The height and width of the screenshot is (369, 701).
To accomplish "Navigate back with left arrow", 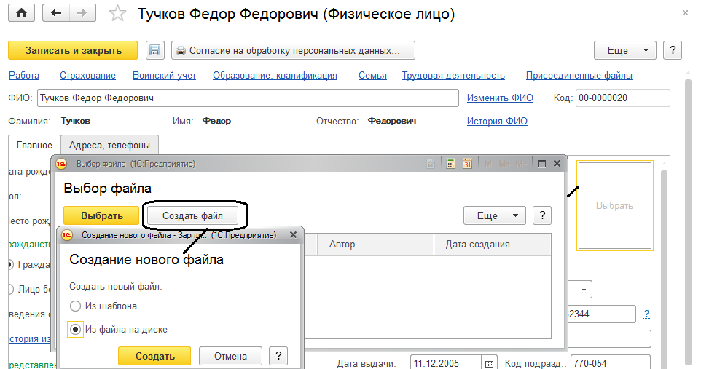I will pos(56,13).
